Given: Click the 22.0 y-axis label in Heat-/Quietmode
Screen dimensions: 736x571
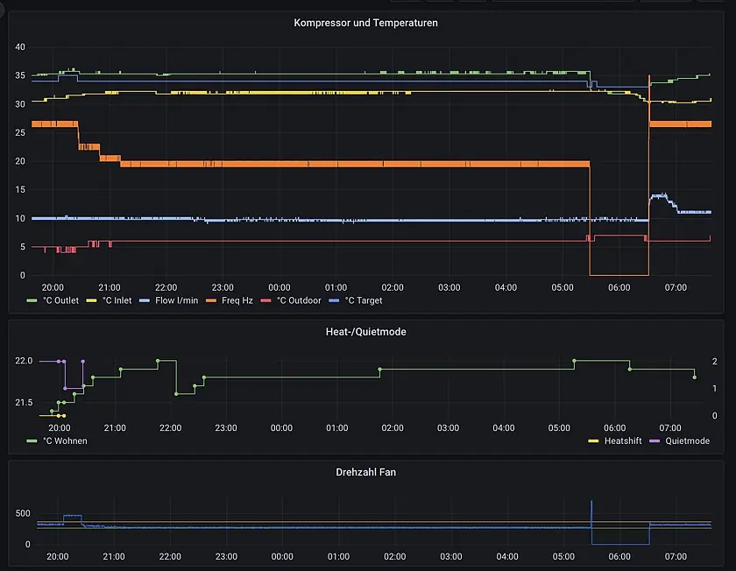Looking at the screenshot, I should click(x=24, y=361).
